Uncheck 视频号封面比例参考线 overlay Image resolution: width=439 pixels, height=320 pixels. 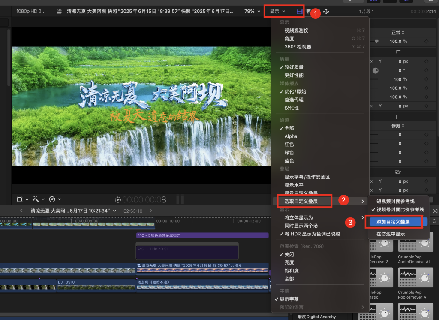400,209
